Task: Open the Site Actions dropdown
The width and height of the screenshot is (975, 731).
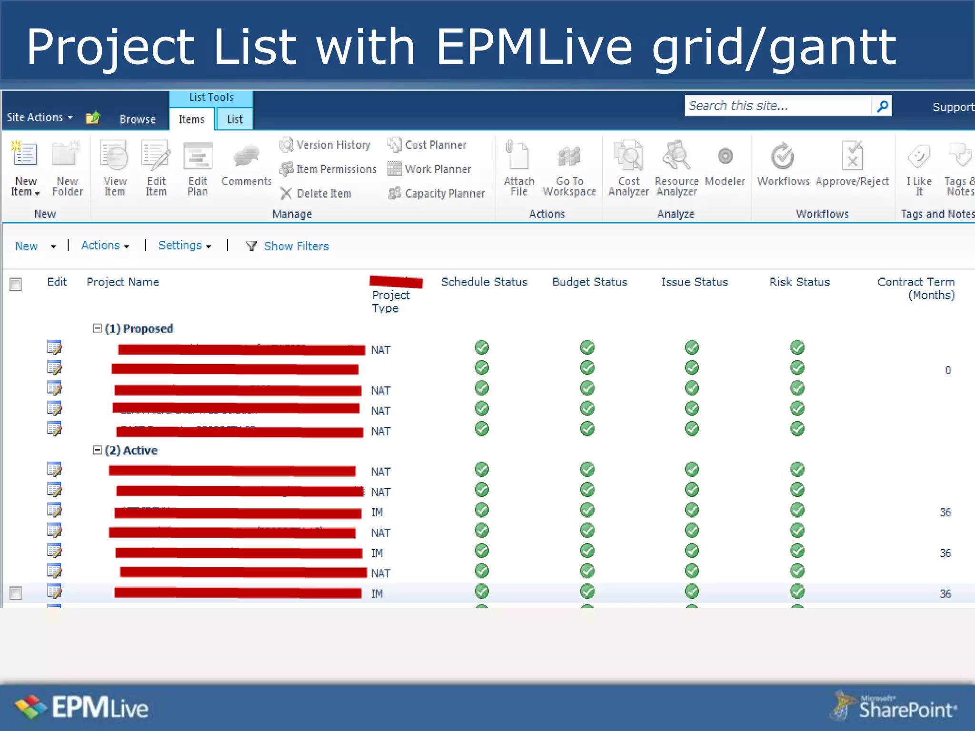Action: (x=40, y=117)
